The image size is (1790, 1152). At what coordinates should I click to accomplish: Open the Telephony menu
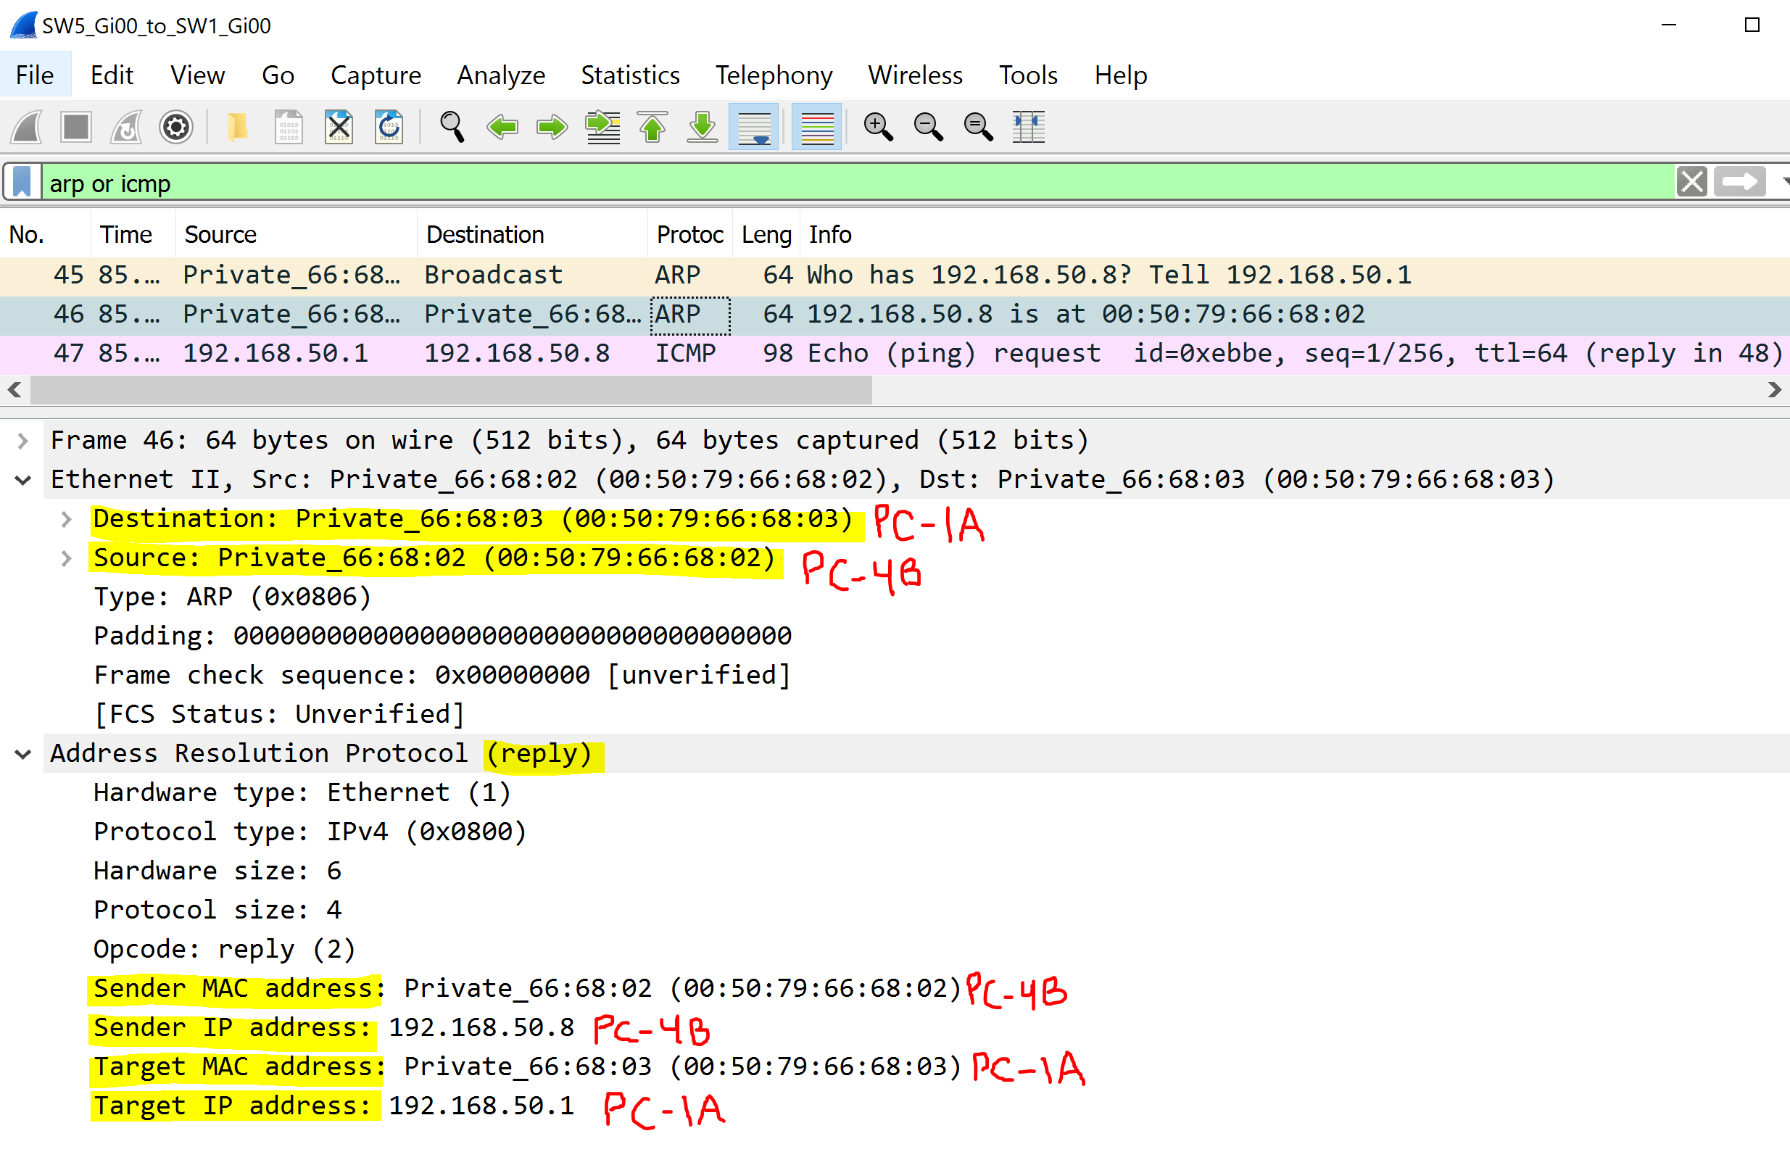click(774, 75)
